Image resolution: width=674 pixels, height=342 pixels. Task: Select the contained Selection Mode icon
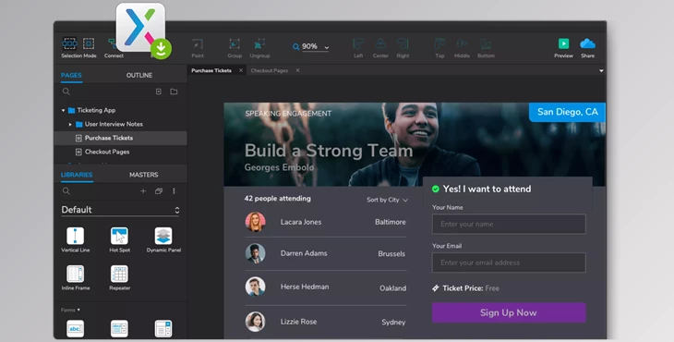[x=89, y=43]
